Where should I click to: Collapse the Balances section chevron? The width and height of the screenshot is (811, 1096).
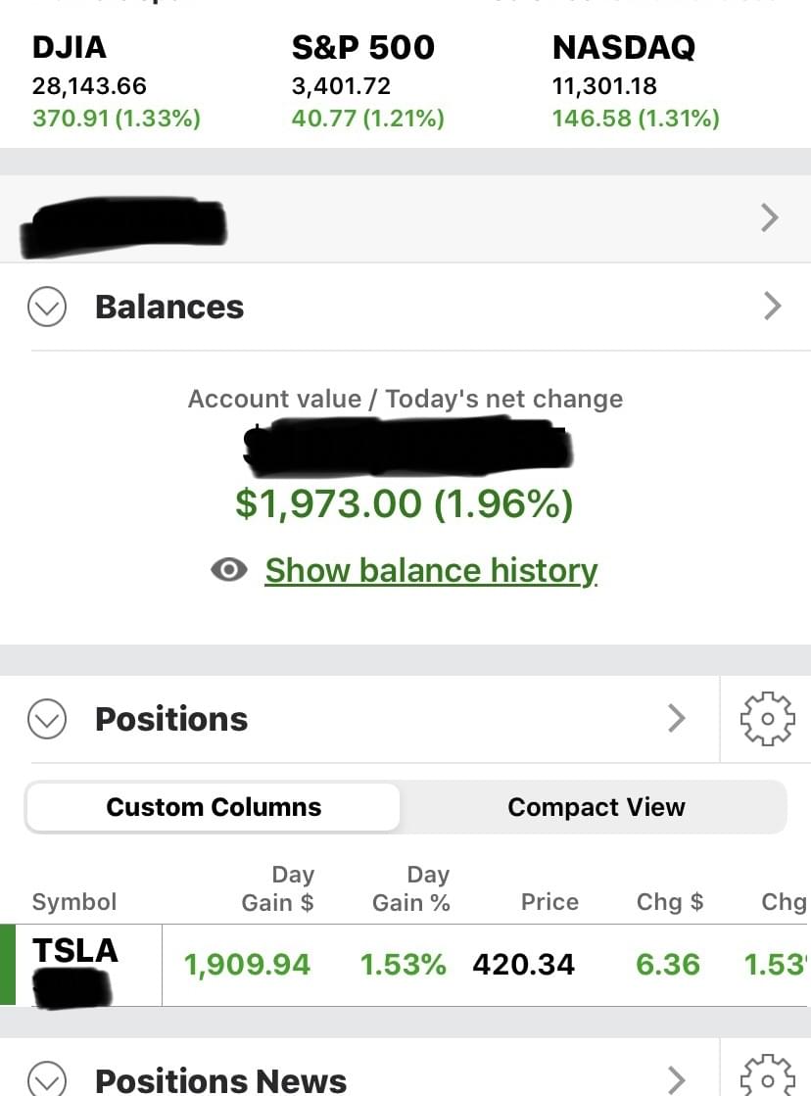click(x=47, y=308)
